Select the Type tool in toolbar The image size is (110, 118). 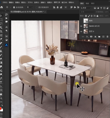click(x=1, y=82)
